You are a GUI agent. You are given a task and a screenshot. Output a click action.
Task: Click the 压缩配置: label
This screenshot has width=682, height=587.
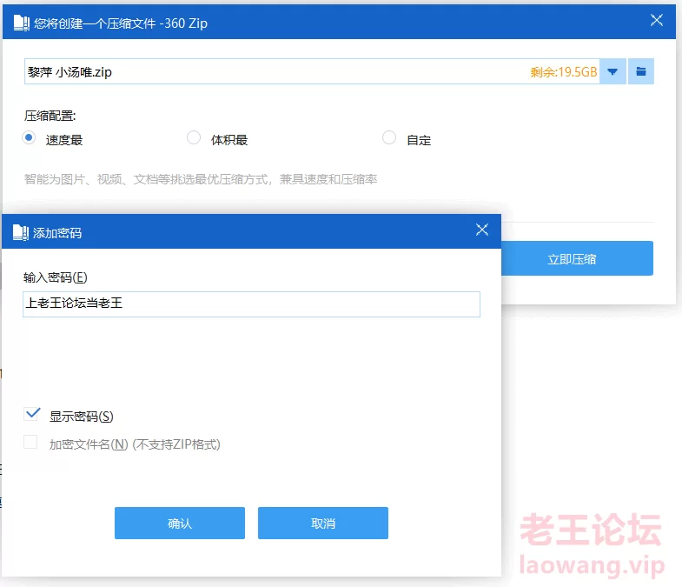(x=50, y=116)
